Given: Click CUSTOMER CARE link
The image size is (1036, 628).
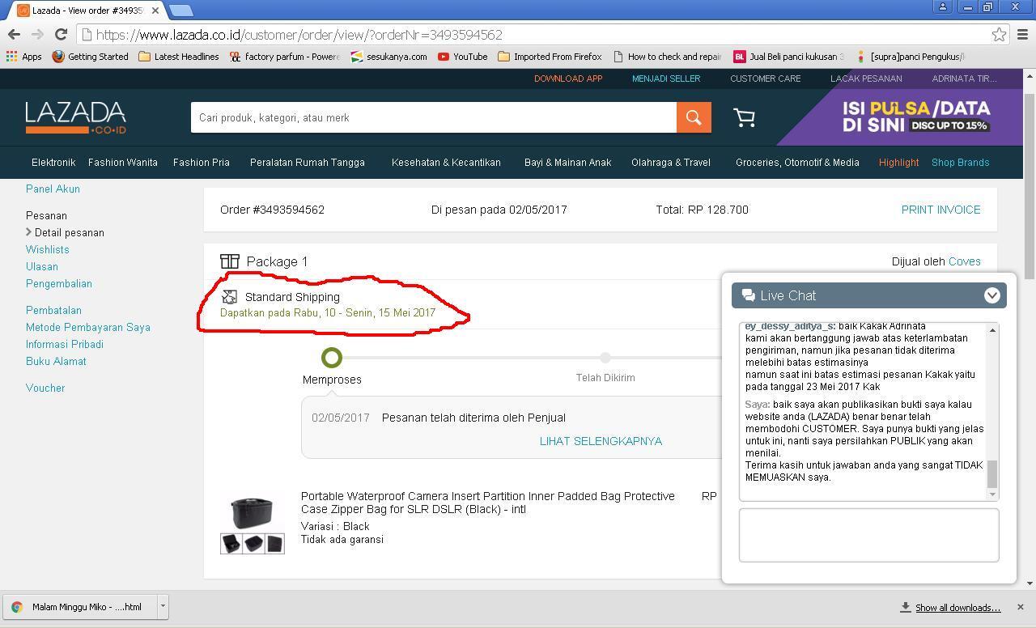Looking at the screenshot, I should (x=766, y=78).
